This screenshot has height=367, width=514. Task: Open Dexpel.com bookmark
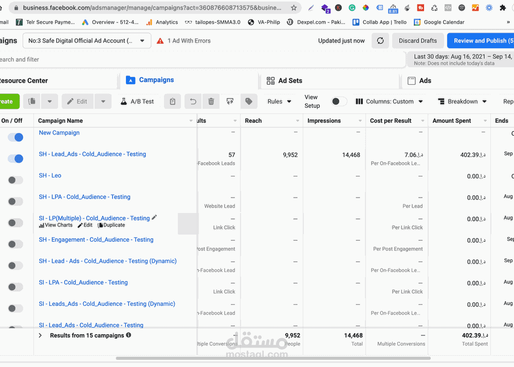pos(316,22)
